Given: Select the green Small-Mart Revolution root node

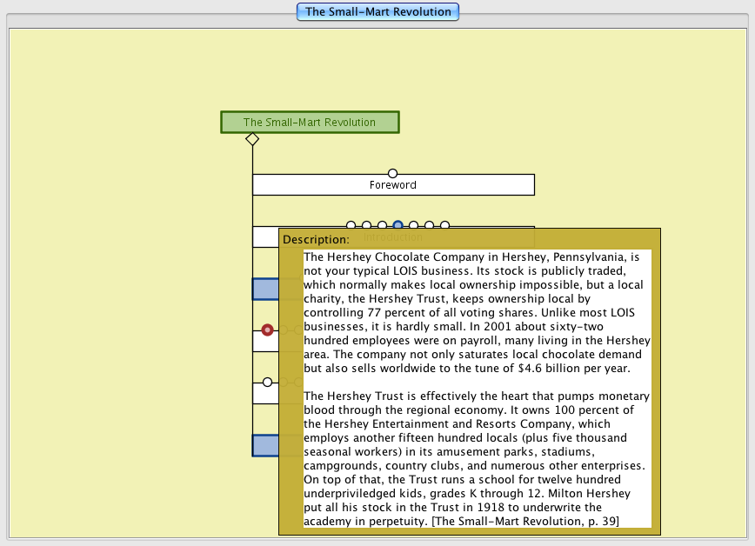Looking at the screenshot, I should tap(310, 123).
